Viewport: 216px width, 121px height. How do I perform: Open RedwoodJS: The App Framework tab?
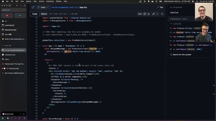(x=13, y=64)
